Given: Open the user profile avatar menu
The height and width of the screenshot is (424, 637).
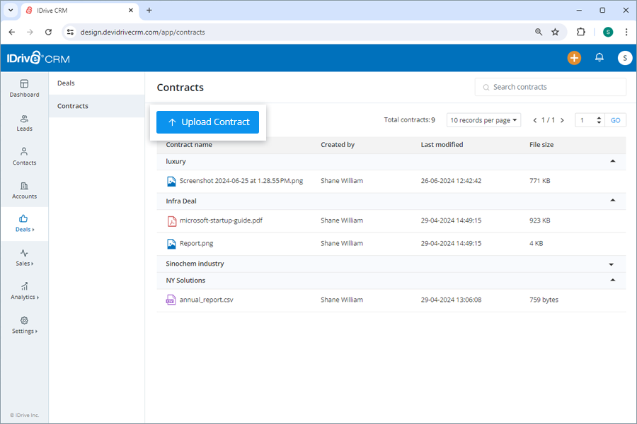Looking at the screenshot, I should click(x=624, y=58).
